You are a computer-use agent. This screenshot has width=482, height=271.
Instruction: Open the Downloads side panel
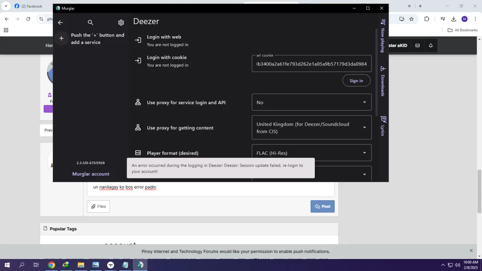[x=383, y=81]
